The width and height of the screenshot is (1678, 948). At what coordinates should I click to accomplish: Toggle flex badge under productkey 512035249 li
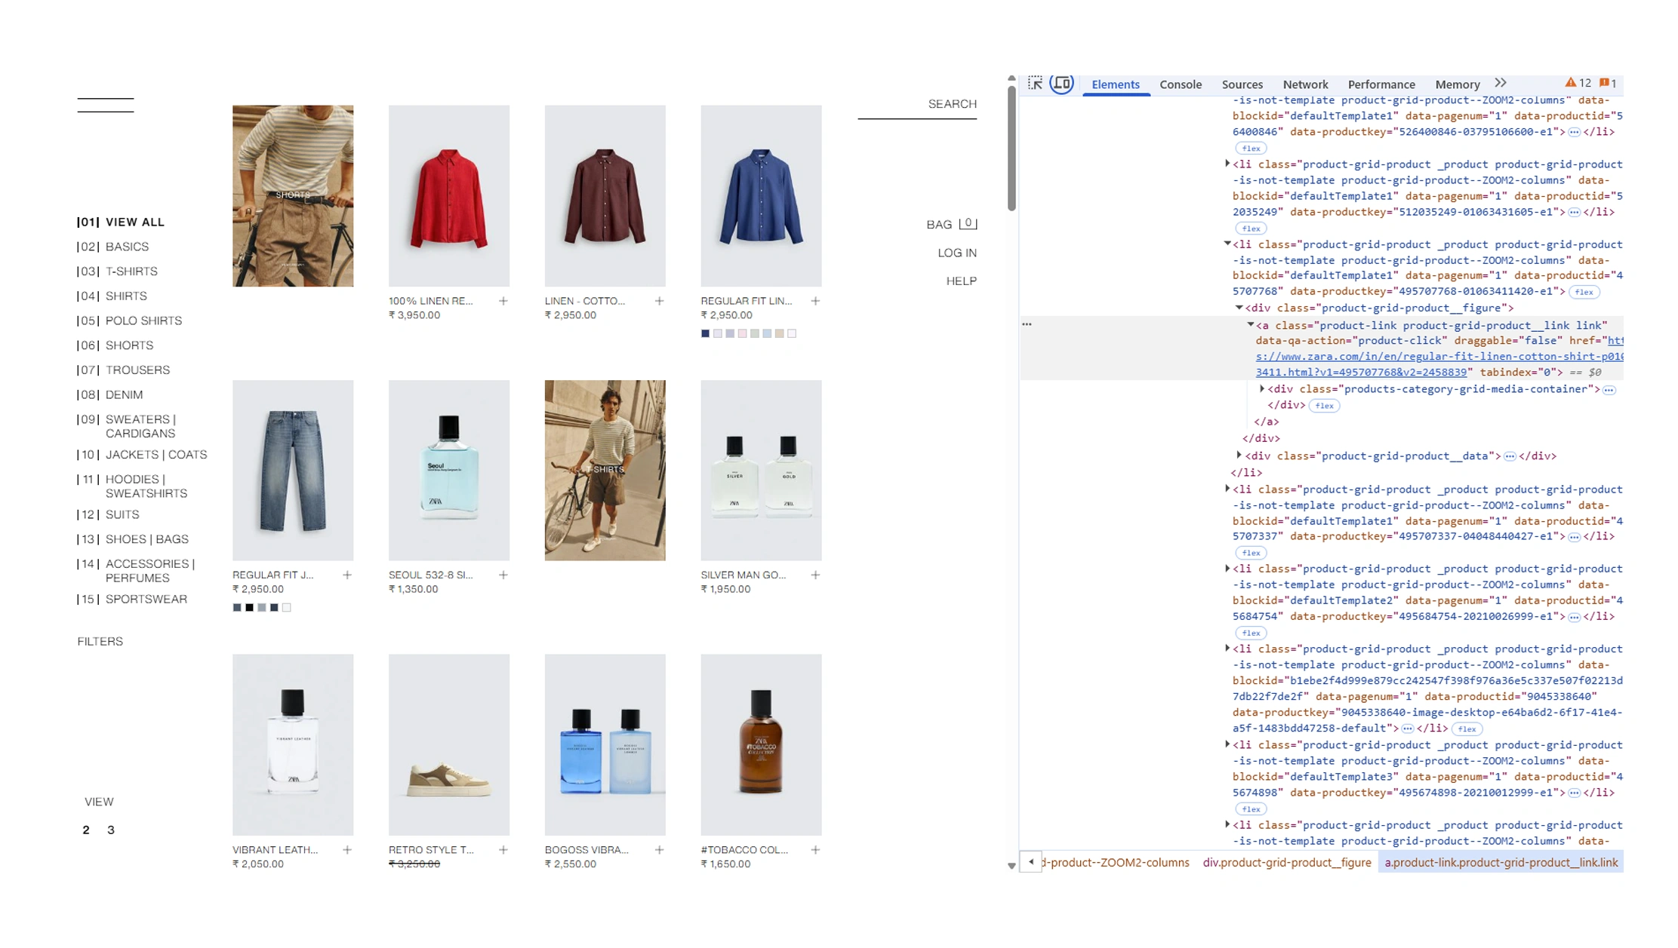click(x=1251, y=229)
